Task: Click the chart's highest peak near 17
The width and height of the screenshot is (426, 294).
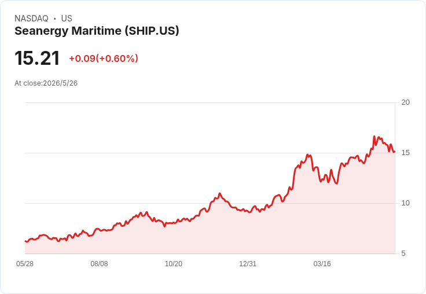Action: 374,137
